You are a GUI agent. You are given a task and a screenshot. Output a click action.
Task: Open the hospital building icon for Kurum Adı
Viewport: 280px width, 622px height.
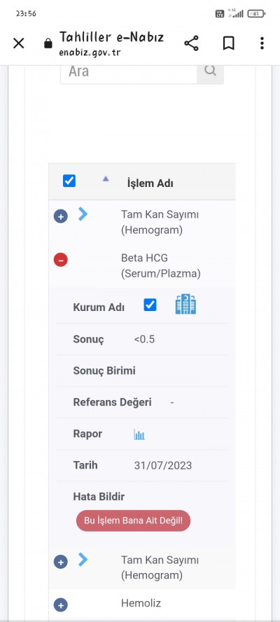click(185, 304)
